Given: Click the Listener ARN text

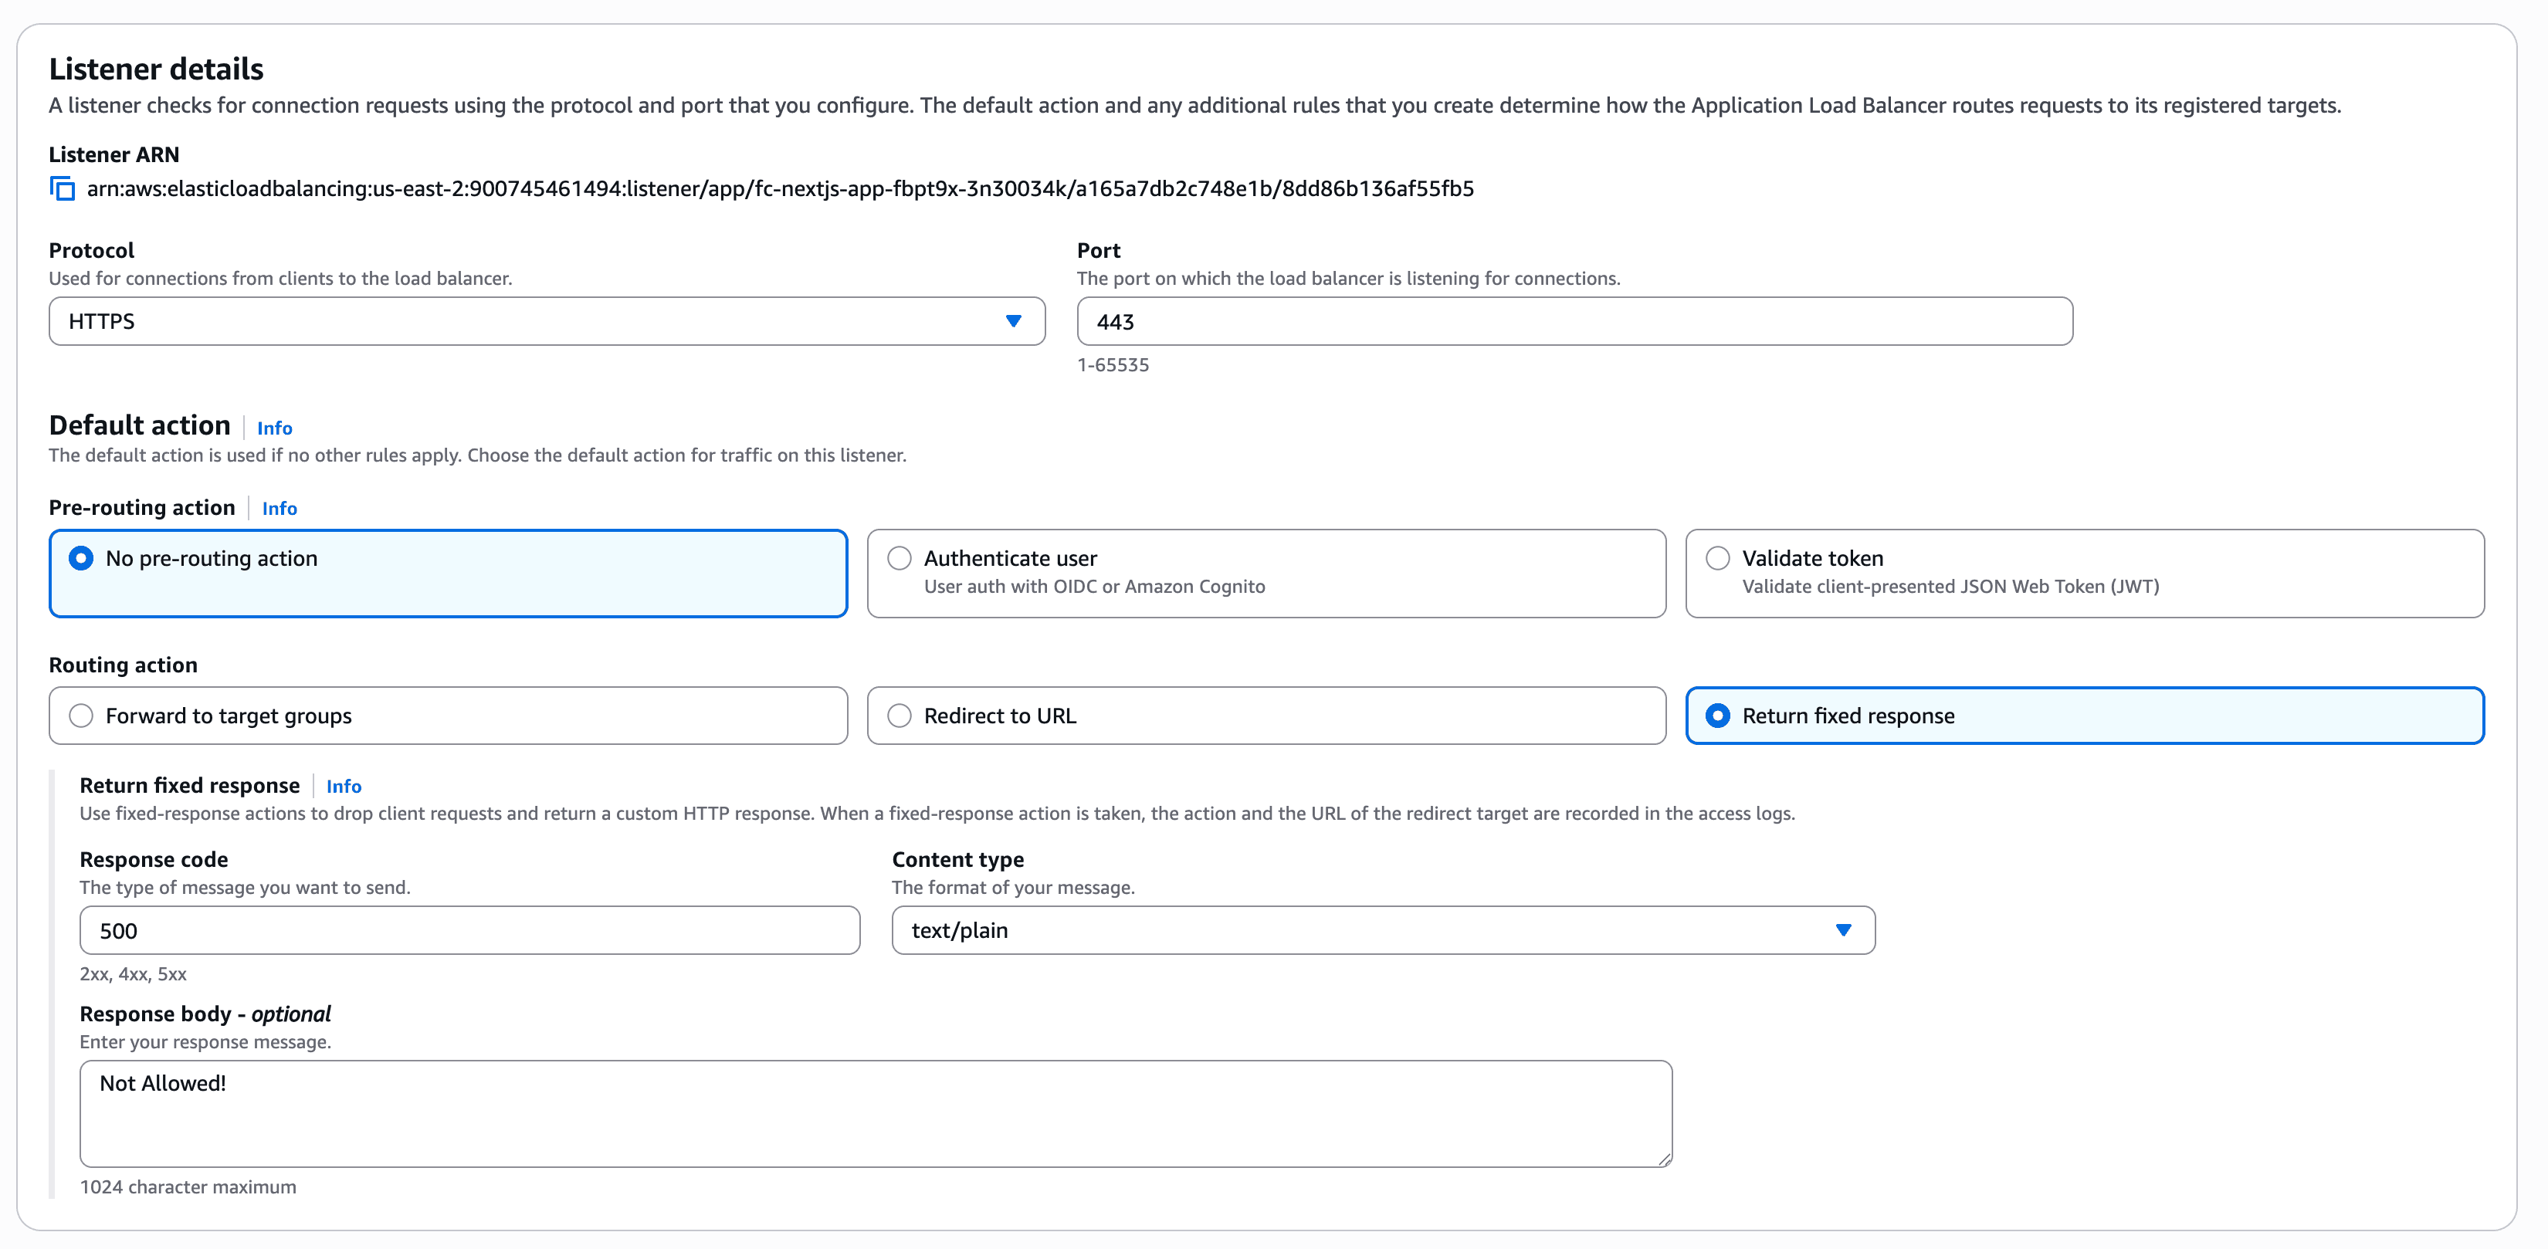Looking at the screenshot, I should pyautogui.click(x=779, y=188).
